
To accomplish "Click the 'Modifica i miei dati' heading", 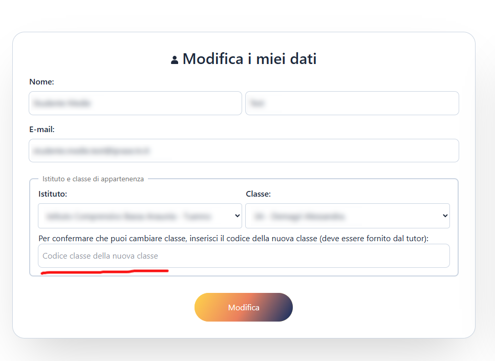I will coord(249,59).
